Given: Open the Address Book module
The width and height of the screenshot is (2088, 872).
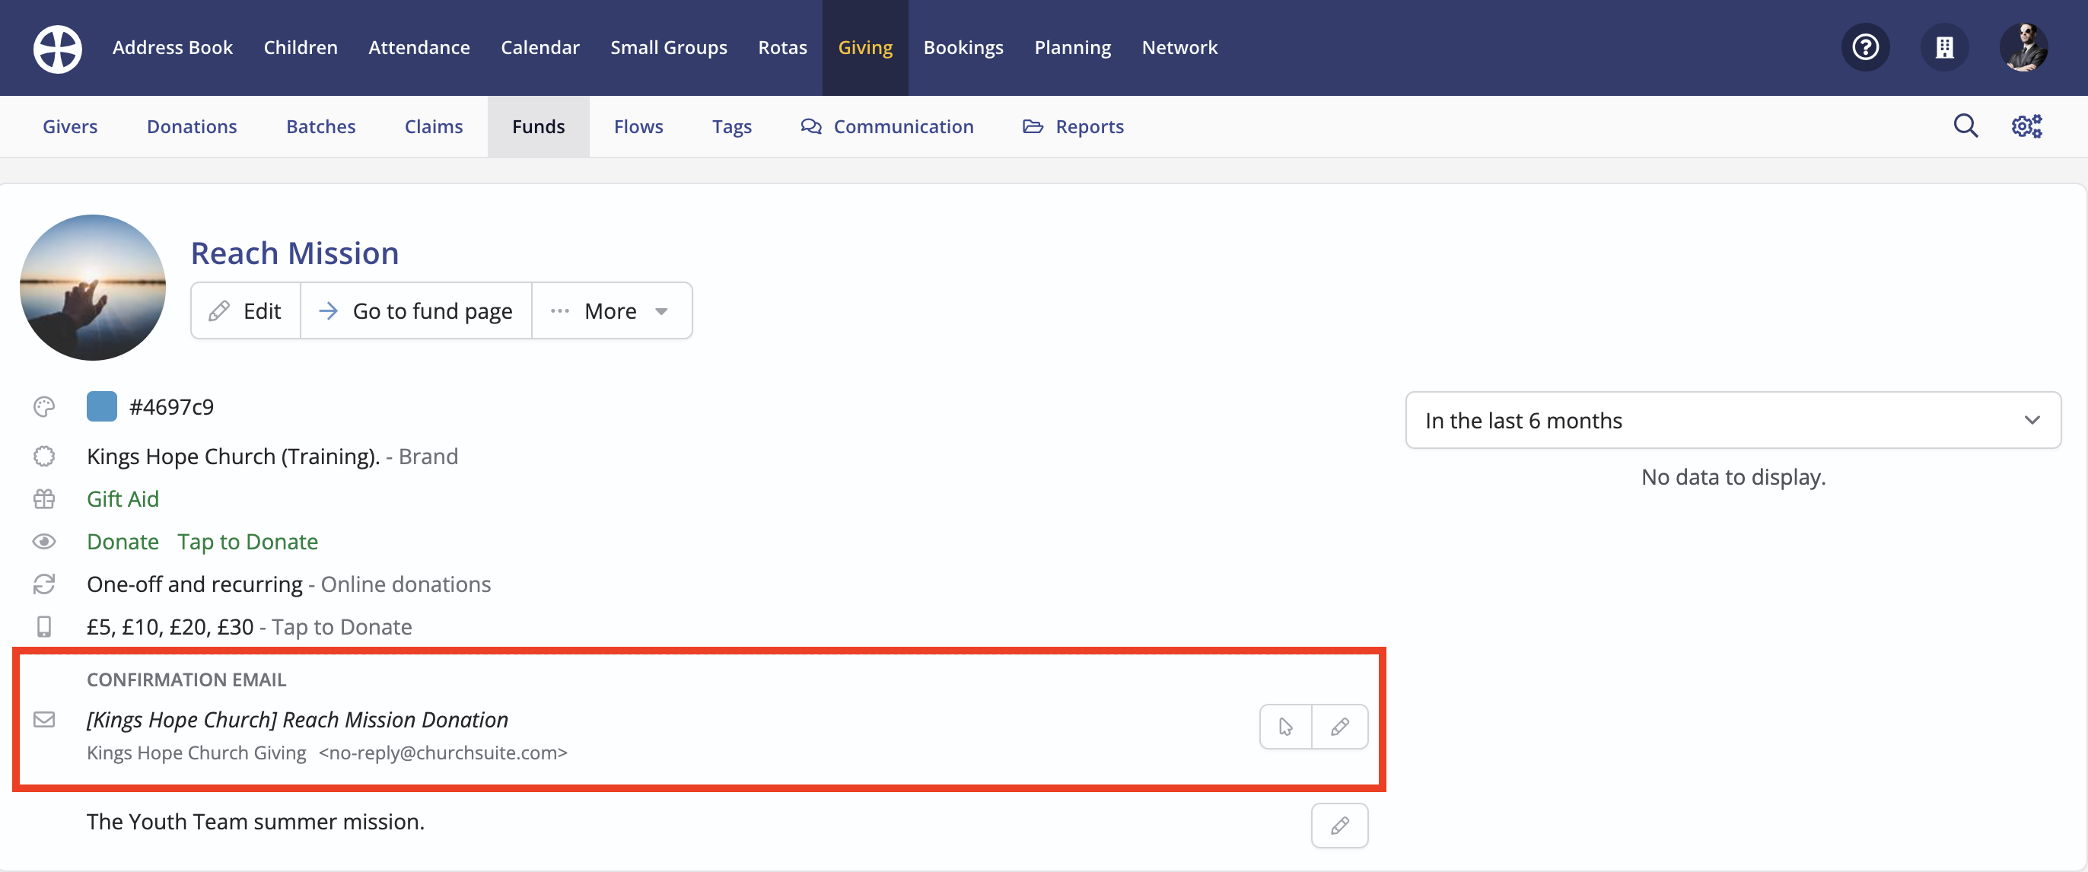Looking at the screenshot, I should [x=172, y=48].
